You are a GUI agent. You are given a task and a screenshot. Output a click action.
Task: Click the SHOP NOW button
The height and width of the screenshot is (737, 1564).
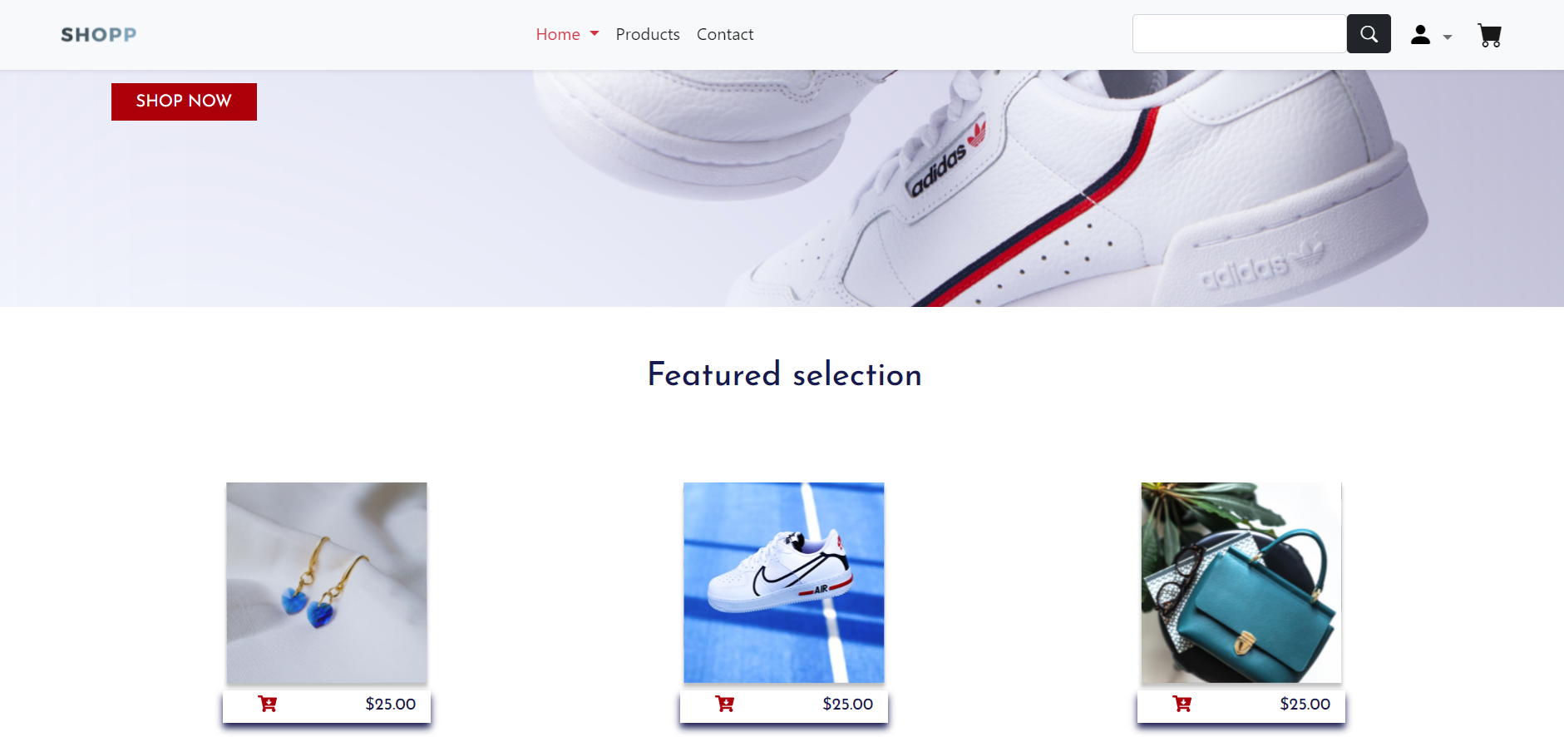[x=184, y=101]
